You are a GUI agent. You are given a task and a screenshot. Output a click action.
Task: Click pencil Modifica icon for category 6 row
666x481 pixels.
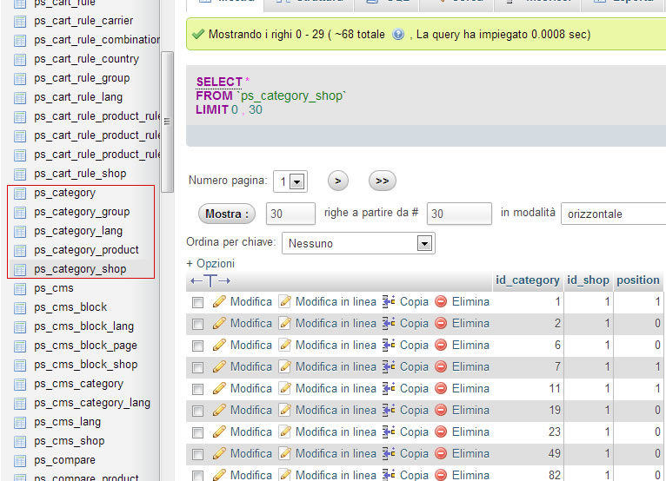219,345
